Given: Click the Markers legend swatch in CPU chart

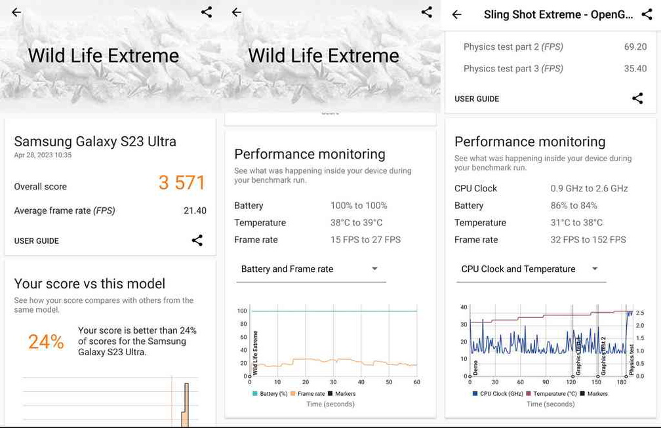Looking at the screenshot, I should pos(582,393).
